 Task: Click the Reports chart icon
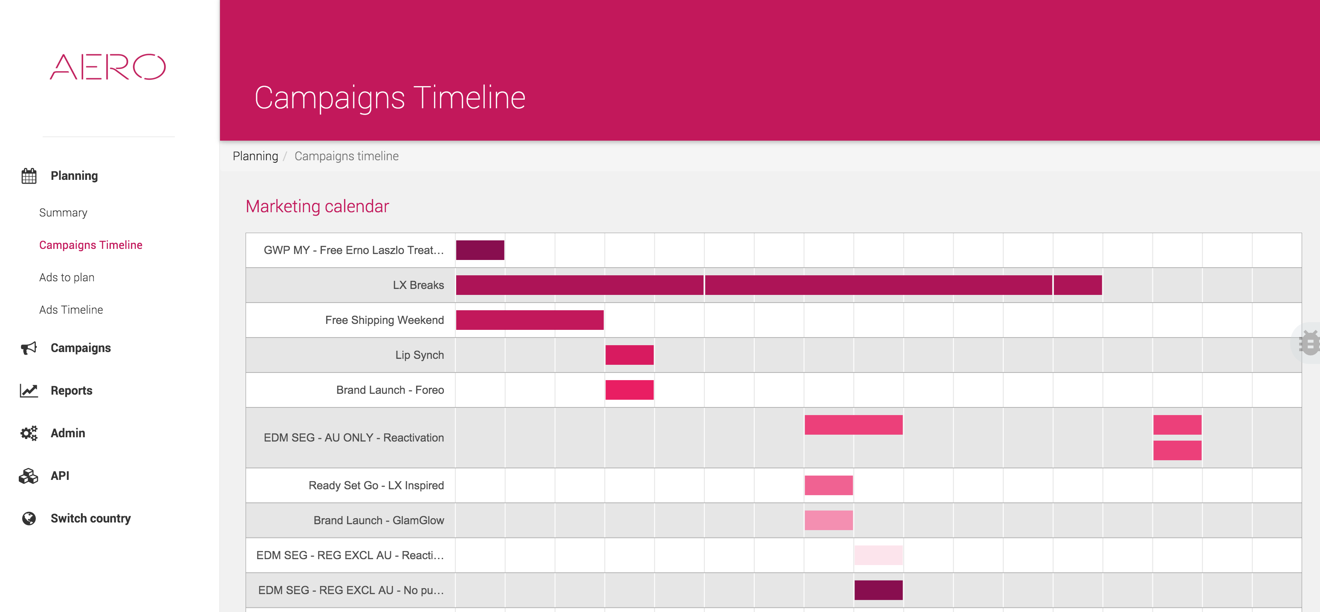(29, 390)
